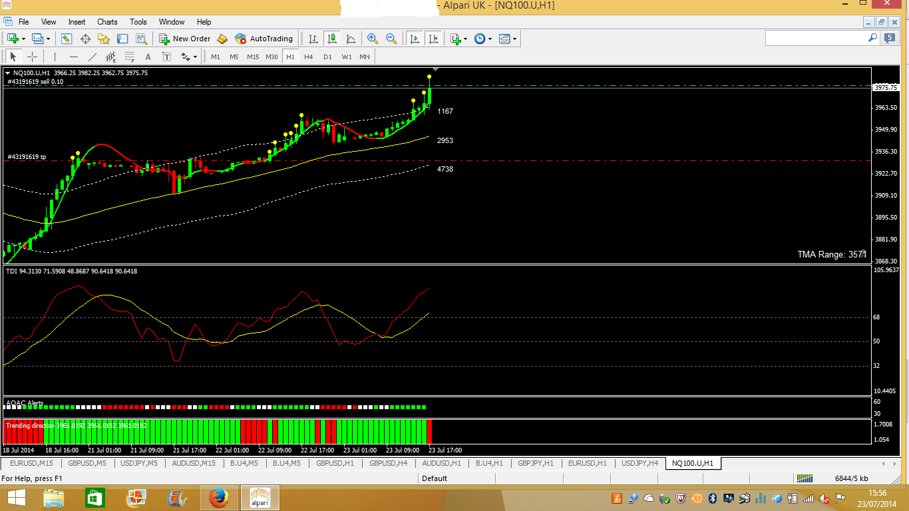Select the D1 timeframe

[x=327, y=57]
